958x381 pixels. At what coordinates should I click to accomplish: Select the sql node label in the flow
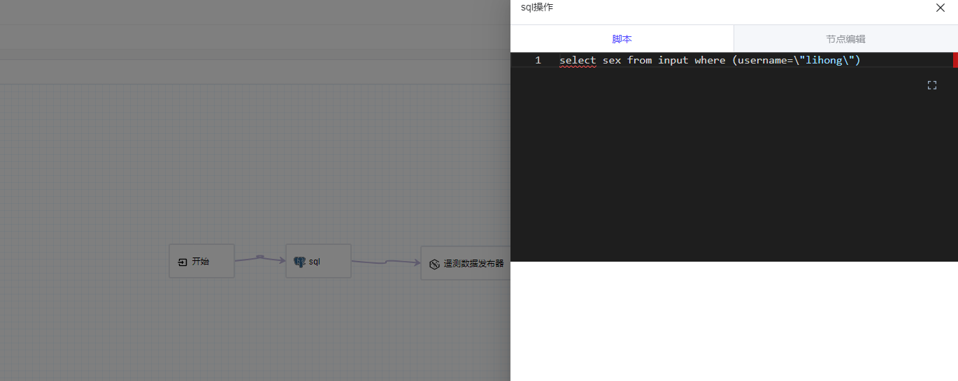pos(315,262)
